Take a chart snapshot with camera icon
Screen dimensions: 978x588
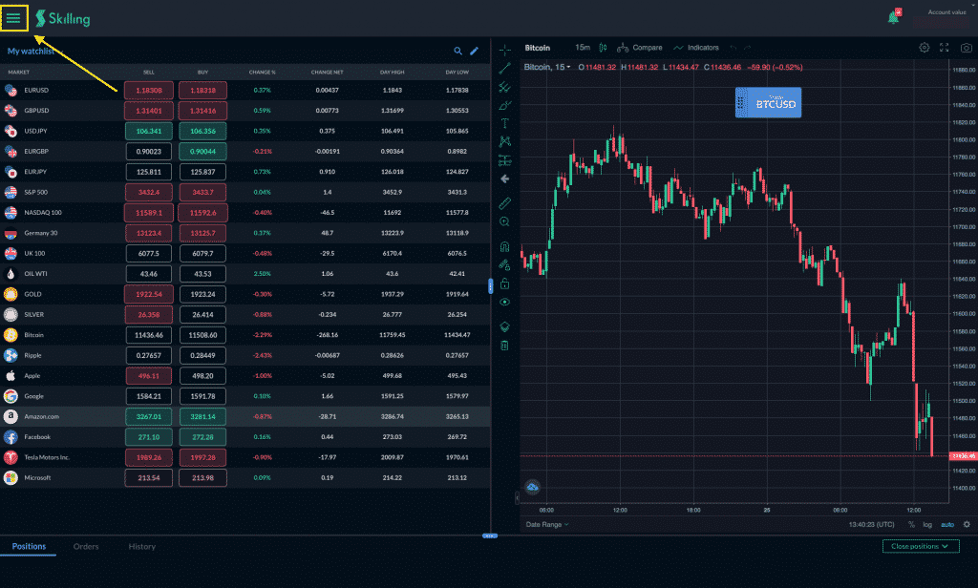pyautogui.click(x=964, y=47)
